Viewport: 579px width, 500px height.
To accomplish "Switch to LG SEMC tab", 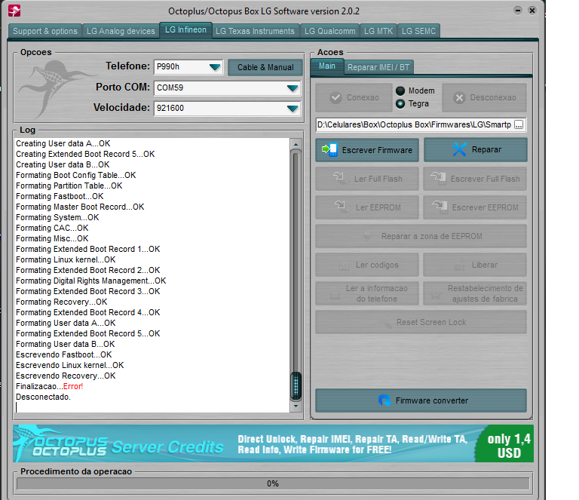I will [x=418, y=31].
